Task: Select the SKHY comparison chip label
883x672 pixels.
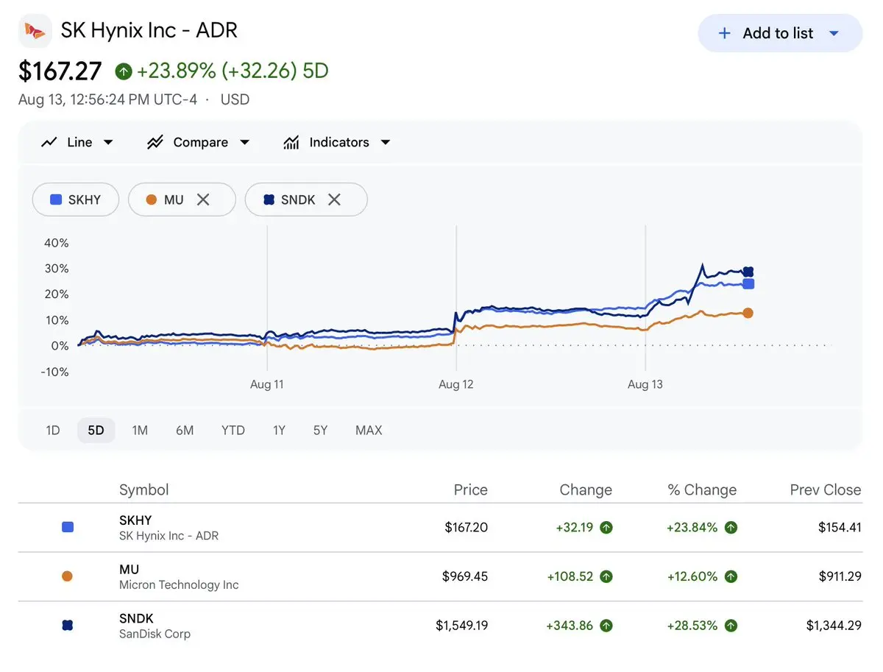Action: (85, 199)
